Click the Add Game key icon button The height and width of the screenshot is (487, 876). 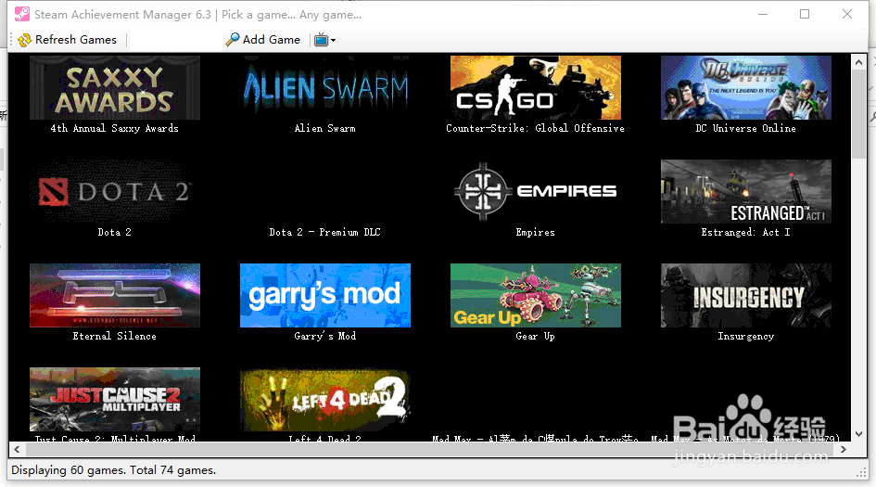pyautogui.click(x=262, y=40)
